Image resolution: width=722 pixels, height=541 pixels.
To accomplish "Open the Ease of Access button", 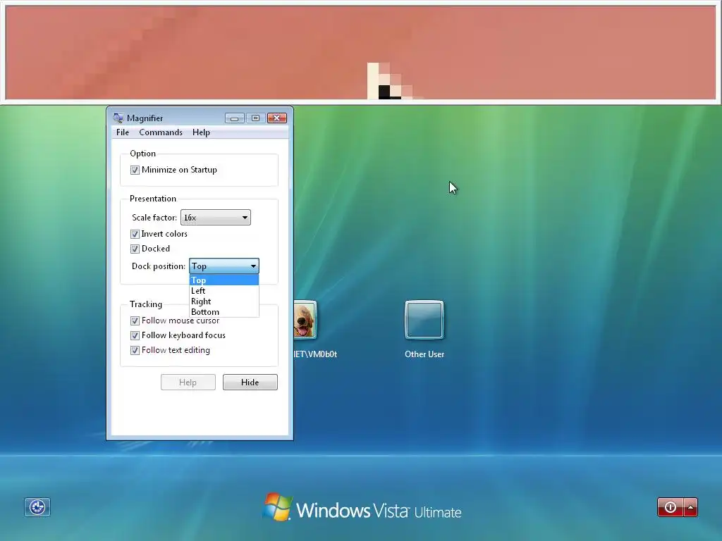I will 37,507.
